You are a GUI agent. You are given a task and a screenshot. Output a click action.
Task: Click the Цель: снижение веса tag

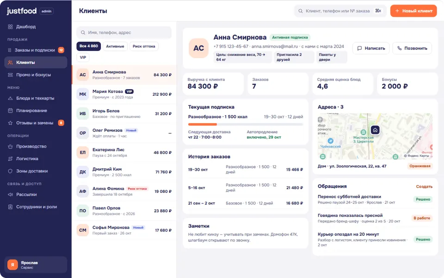(242, 57)
